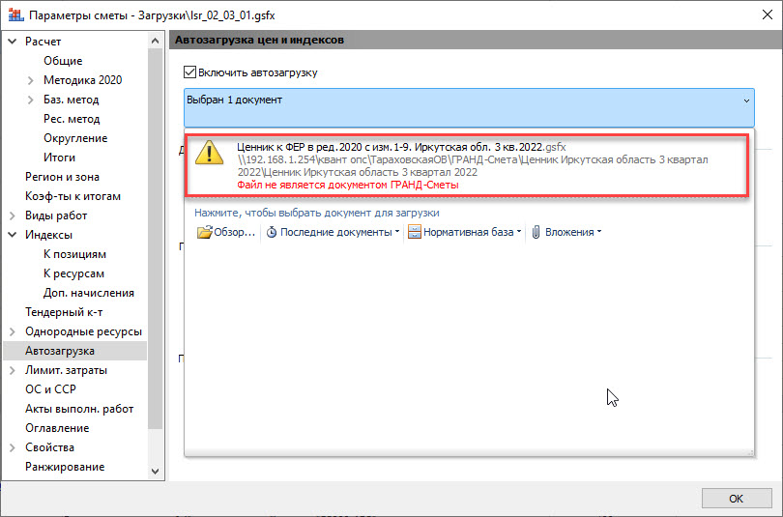The height and width of the screenshot is (517, 783).
Task: Click the app icon in title bar
Action: point(16,14)
